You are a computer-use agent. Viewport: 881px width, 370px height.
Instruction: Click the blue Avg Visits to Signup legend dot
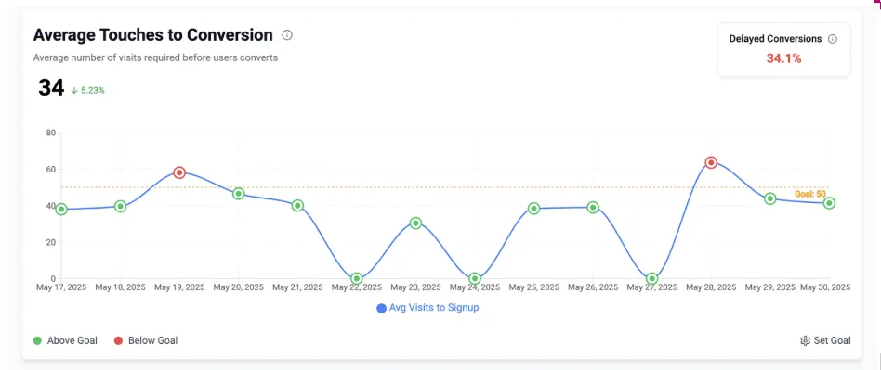382,308
